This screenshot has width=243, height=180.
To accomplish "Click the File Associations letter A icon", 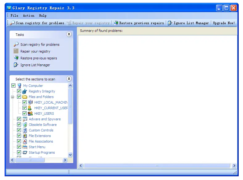I will [x=25, y=141].
